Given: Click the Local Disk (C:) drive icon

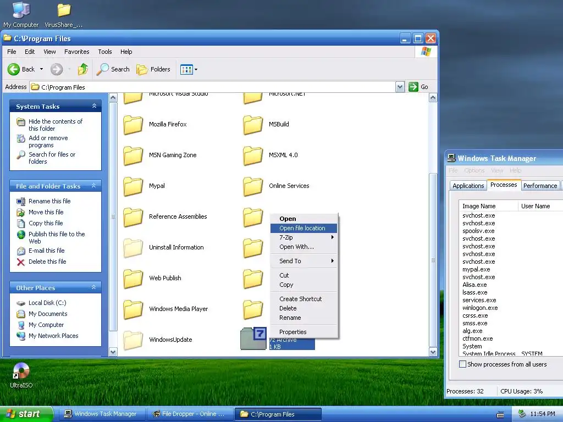Looking at the screenshot, I should tap(21, 303).
